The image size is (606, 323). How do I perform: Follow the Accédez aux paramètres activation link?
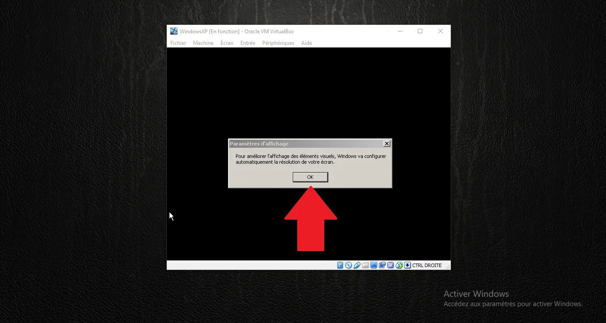(513, 303)
